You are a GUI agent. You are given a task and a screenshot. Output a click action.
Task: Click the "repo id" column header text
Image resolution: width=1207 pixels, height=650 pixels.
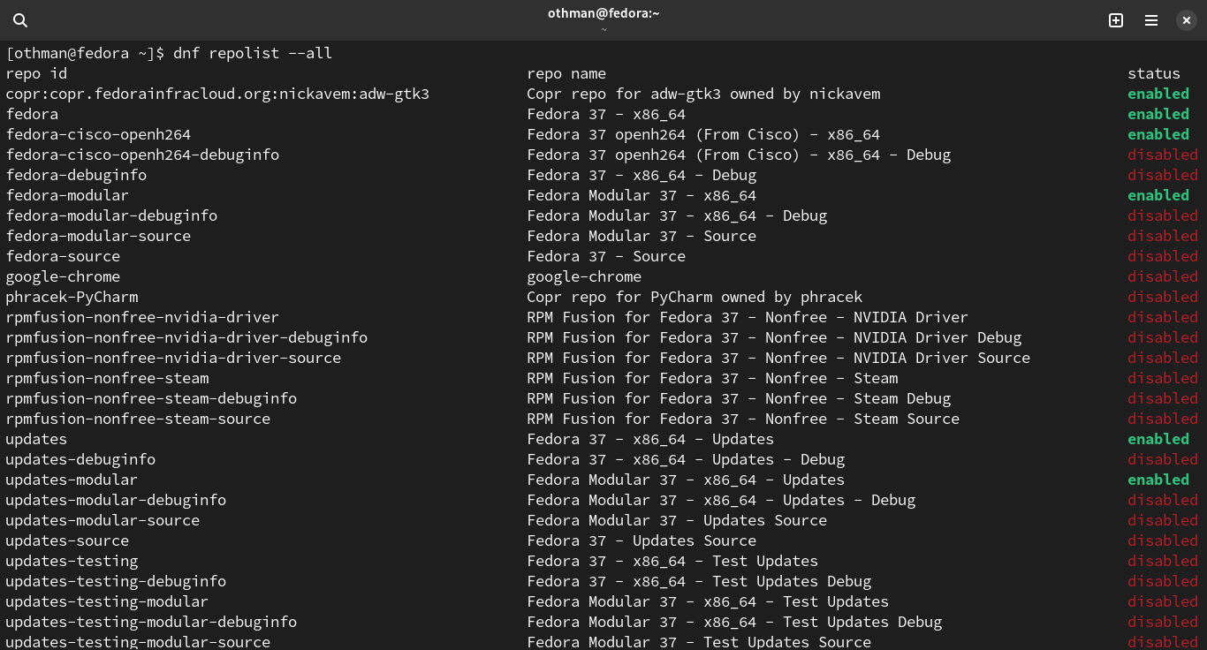(36, 73)
